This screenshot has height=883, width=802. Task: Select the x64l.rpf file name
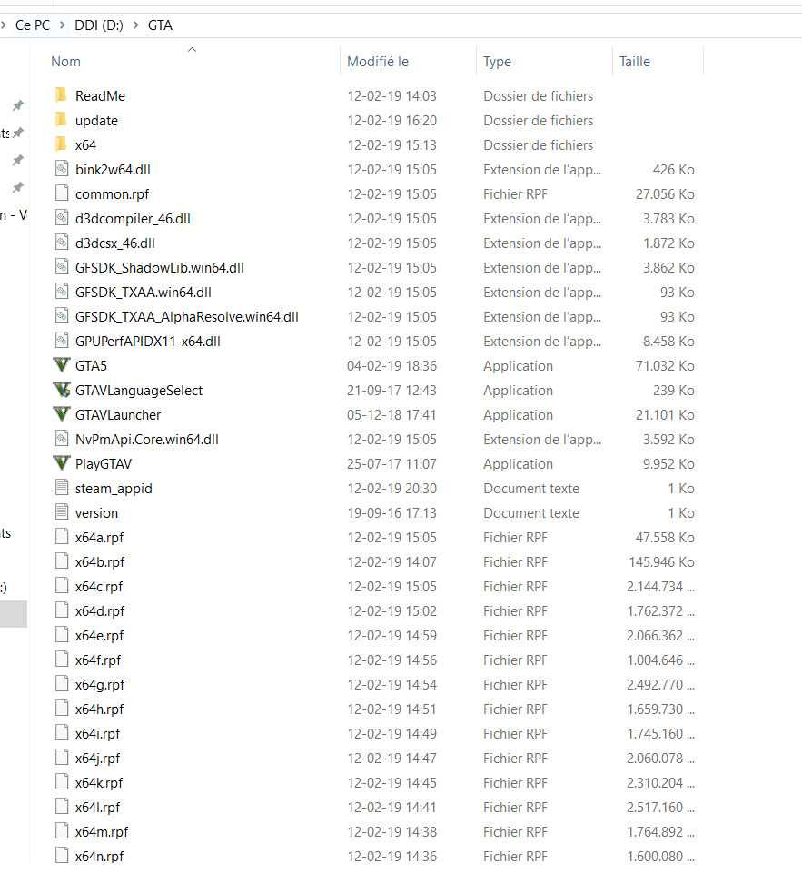pyautogui.click(x=97, y=807)
